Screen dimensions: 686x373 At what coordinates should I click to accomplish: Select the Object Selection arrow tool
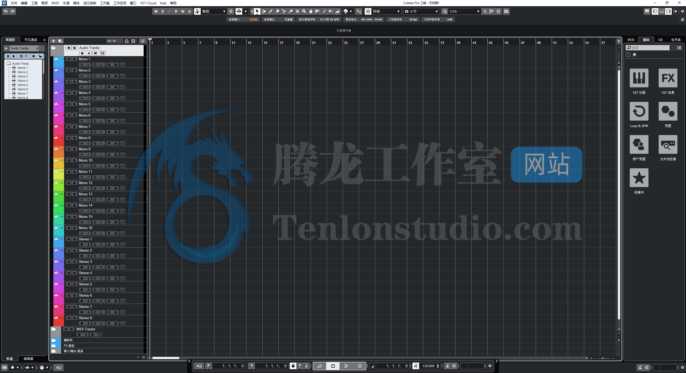(x=257, y=11)
